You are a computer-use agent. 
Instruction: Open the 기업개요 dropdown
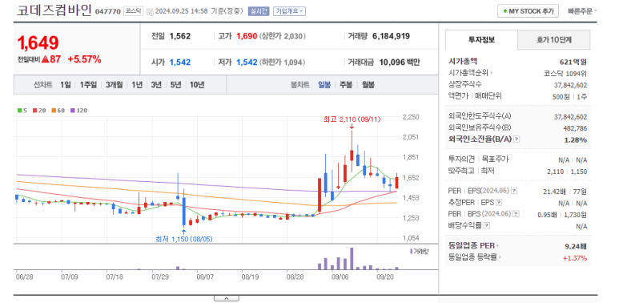click(x=289, y=11)
